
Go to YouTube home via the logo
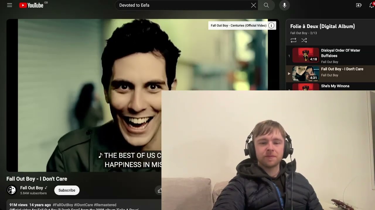click(31, 5)
